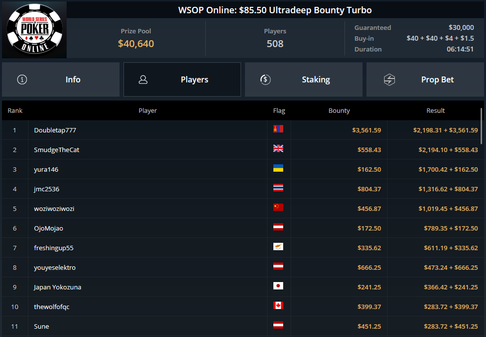Sort by the Flag column header
The width and height of the screenshot is (486, 337).
pos(279,111)
